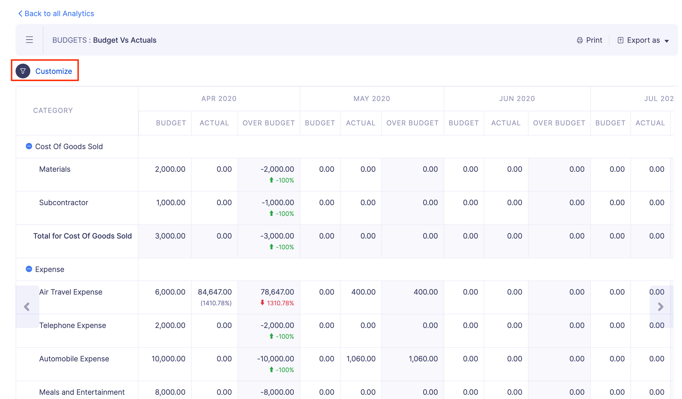Click the 84,647.00 actual amount

tap(215, 292)
